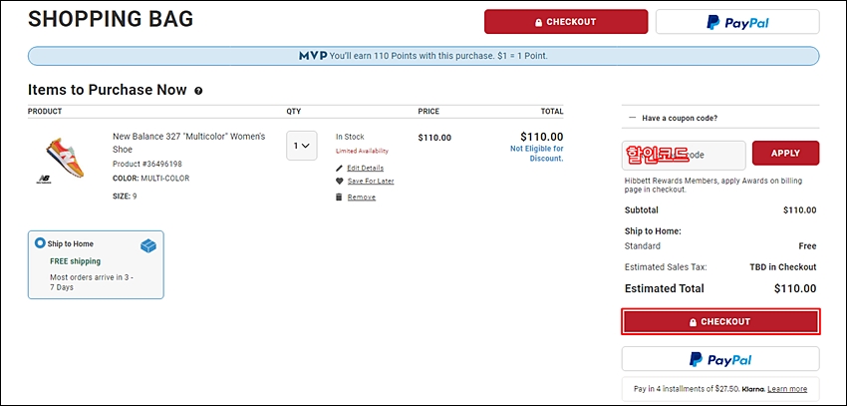
Task: Click the MVP points banner
Action: click(423, 56)
